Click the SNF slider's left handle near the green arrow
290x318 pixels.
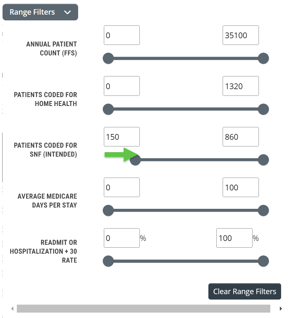click(x=135, y=160)
